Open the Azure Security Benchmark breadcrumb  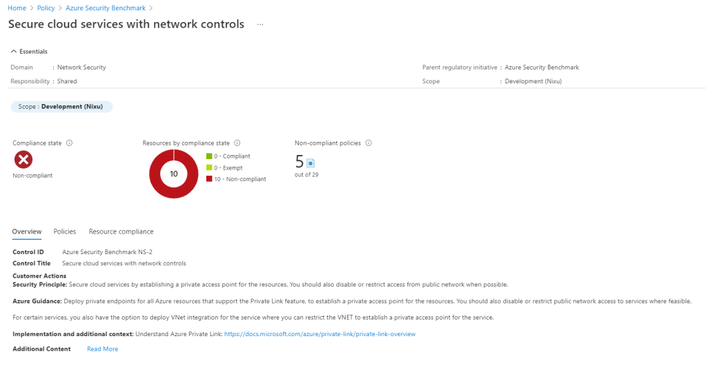pyautogui.click(x=106, y=8)
